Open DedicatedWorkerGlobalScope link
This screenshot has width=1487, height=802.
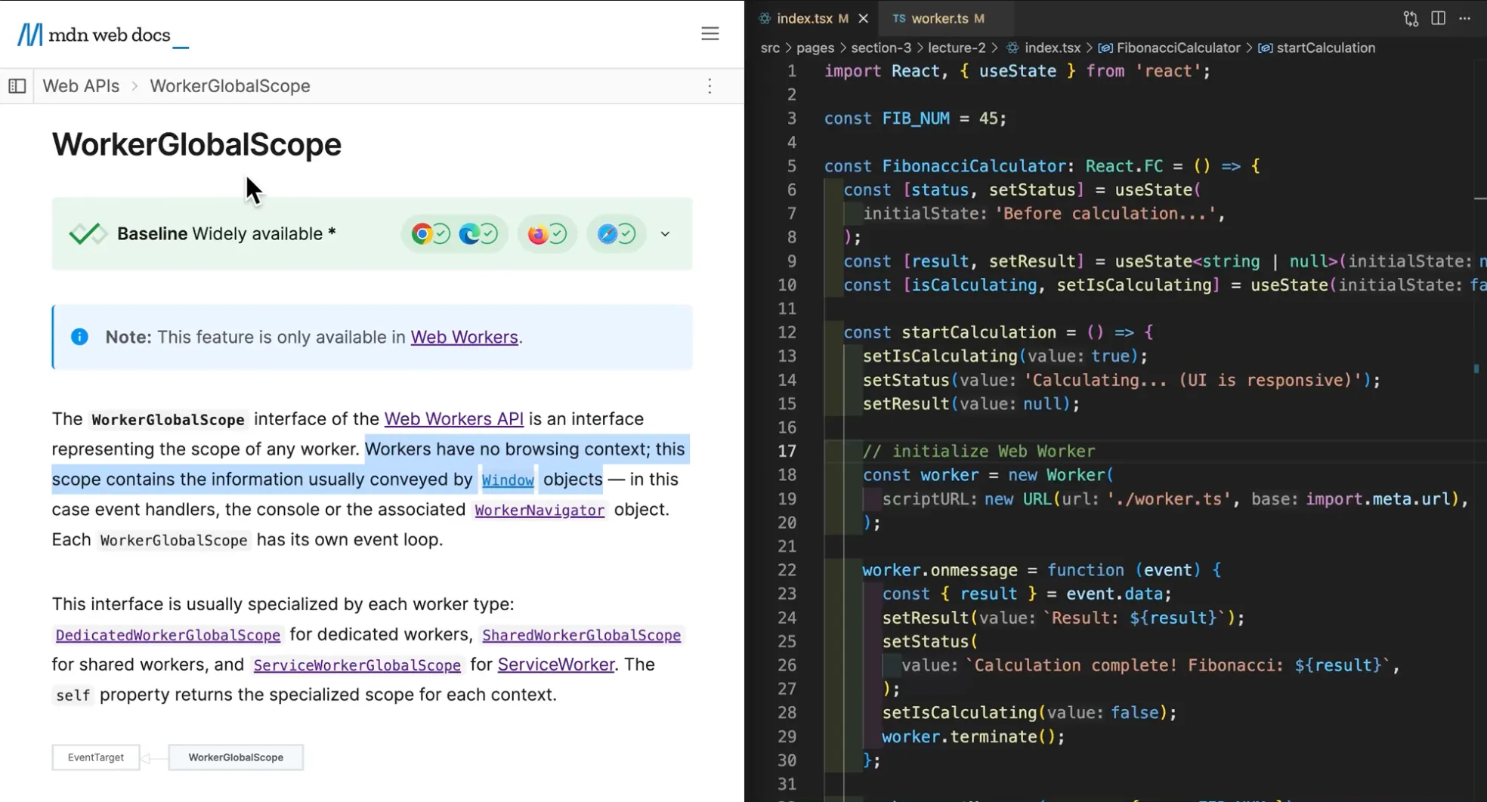pyautogui.click(x=168, y=635)
